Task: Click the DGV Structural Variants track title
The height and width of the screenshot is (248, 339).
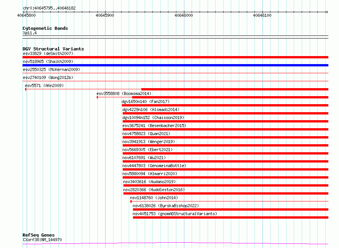Action: [53, 49]
